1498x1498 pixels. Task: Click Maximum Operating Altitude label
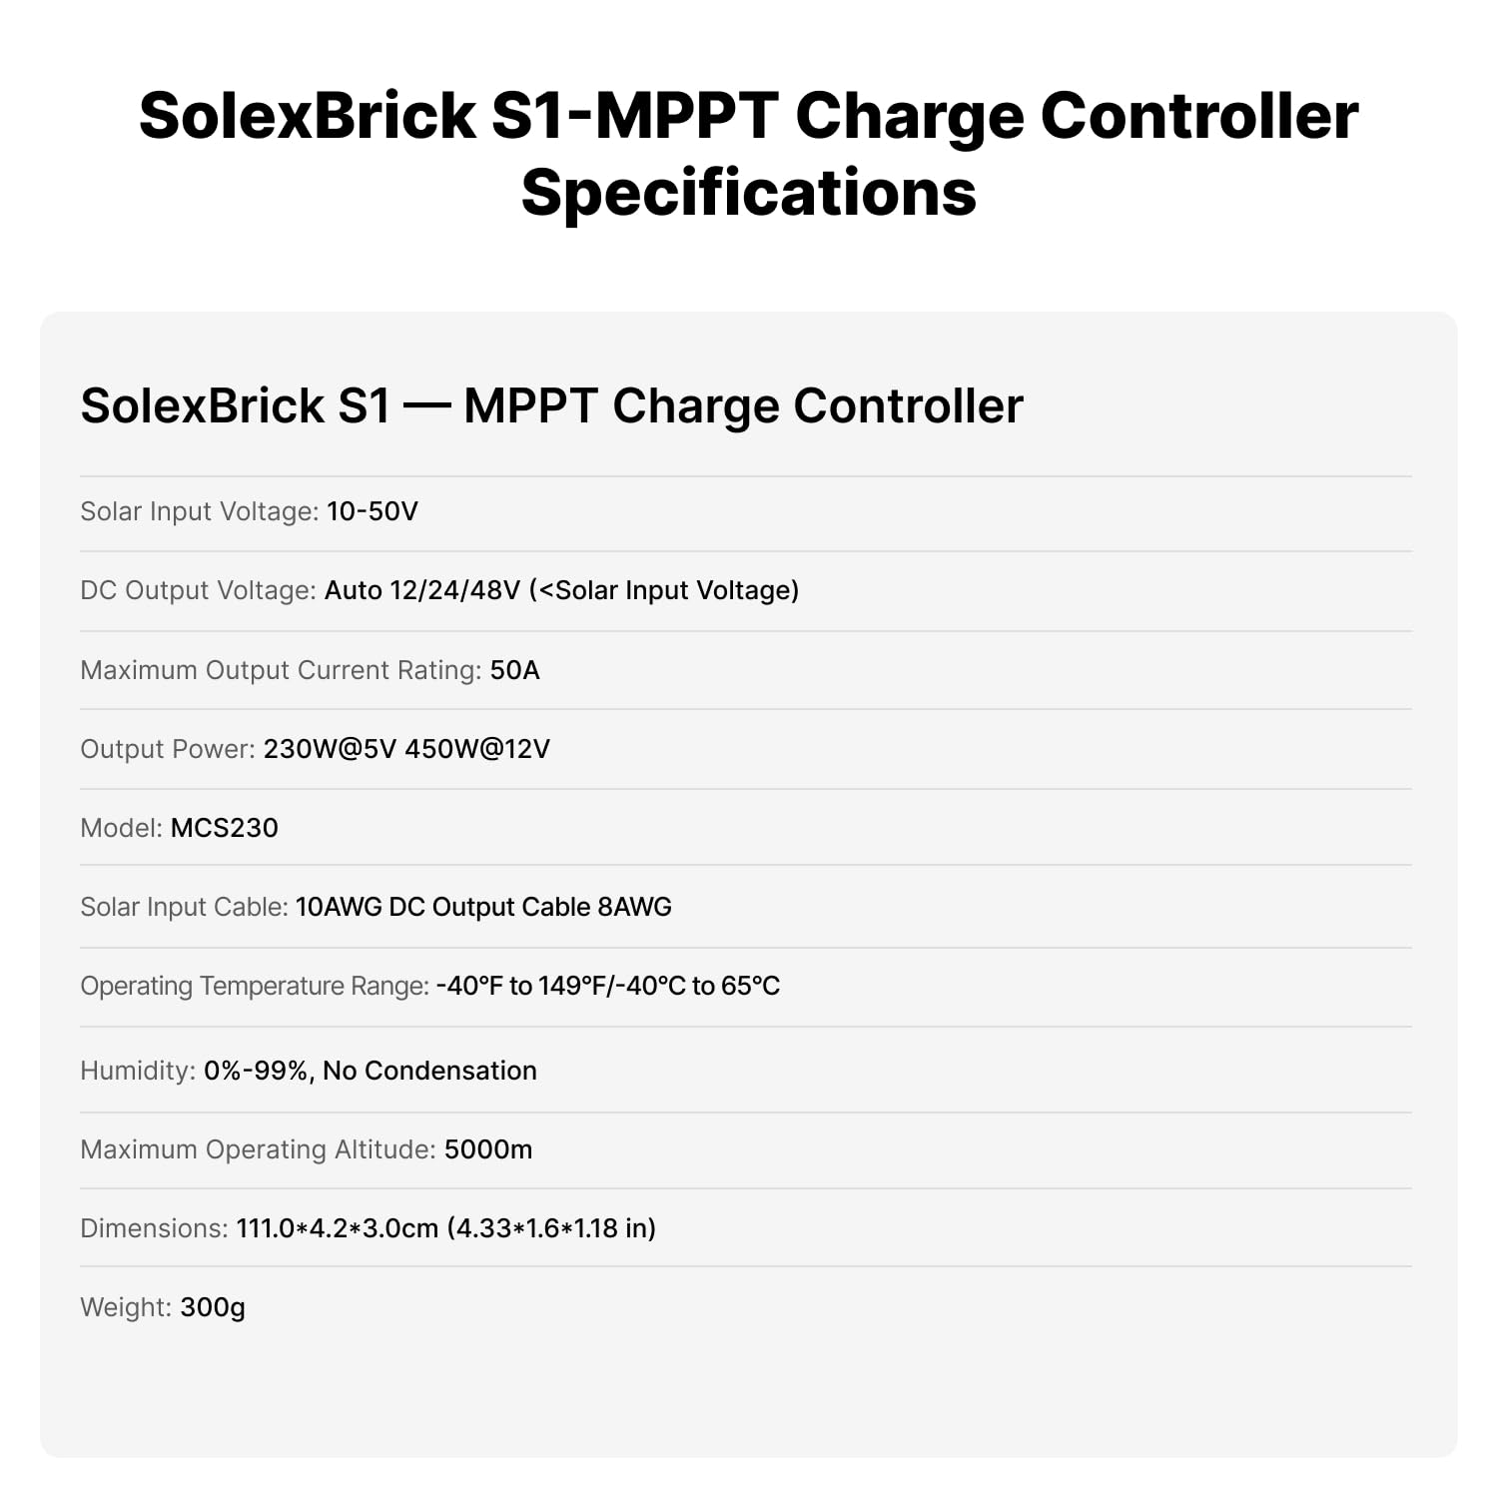[258, 1149]
